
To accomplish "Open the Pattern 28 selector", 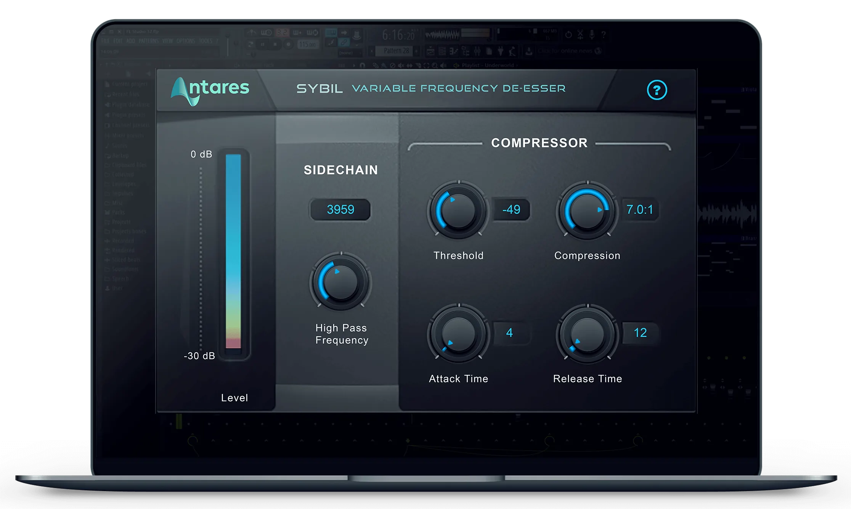I will pos(396,51).
